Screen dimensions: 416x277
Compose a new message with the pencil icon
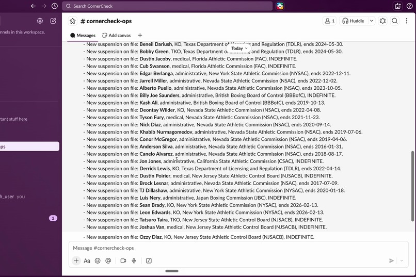click(53, 21)
